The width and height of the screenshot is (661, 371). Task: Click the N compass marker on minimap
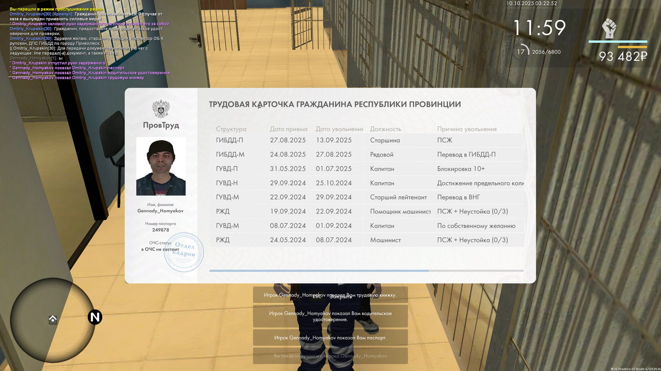[x=95, y=317]
